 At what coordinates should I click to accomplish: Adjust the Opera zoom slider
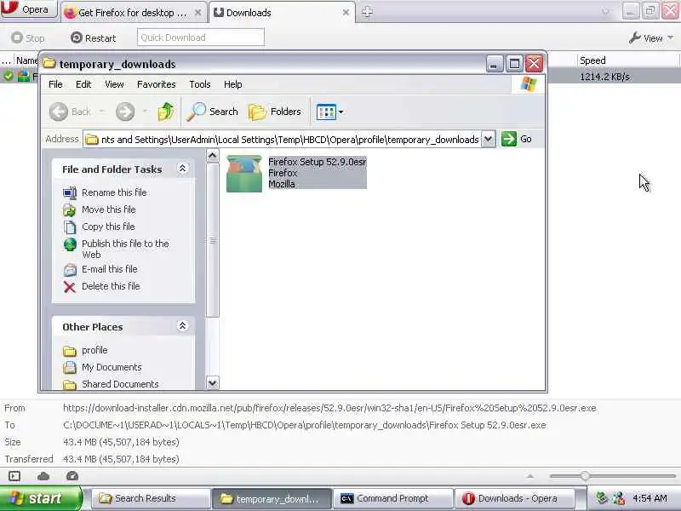pos(585,476)
